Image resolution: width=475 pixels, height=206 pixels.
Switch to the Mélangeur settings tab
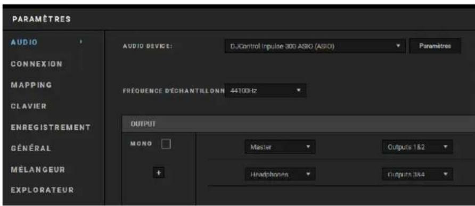38,169
